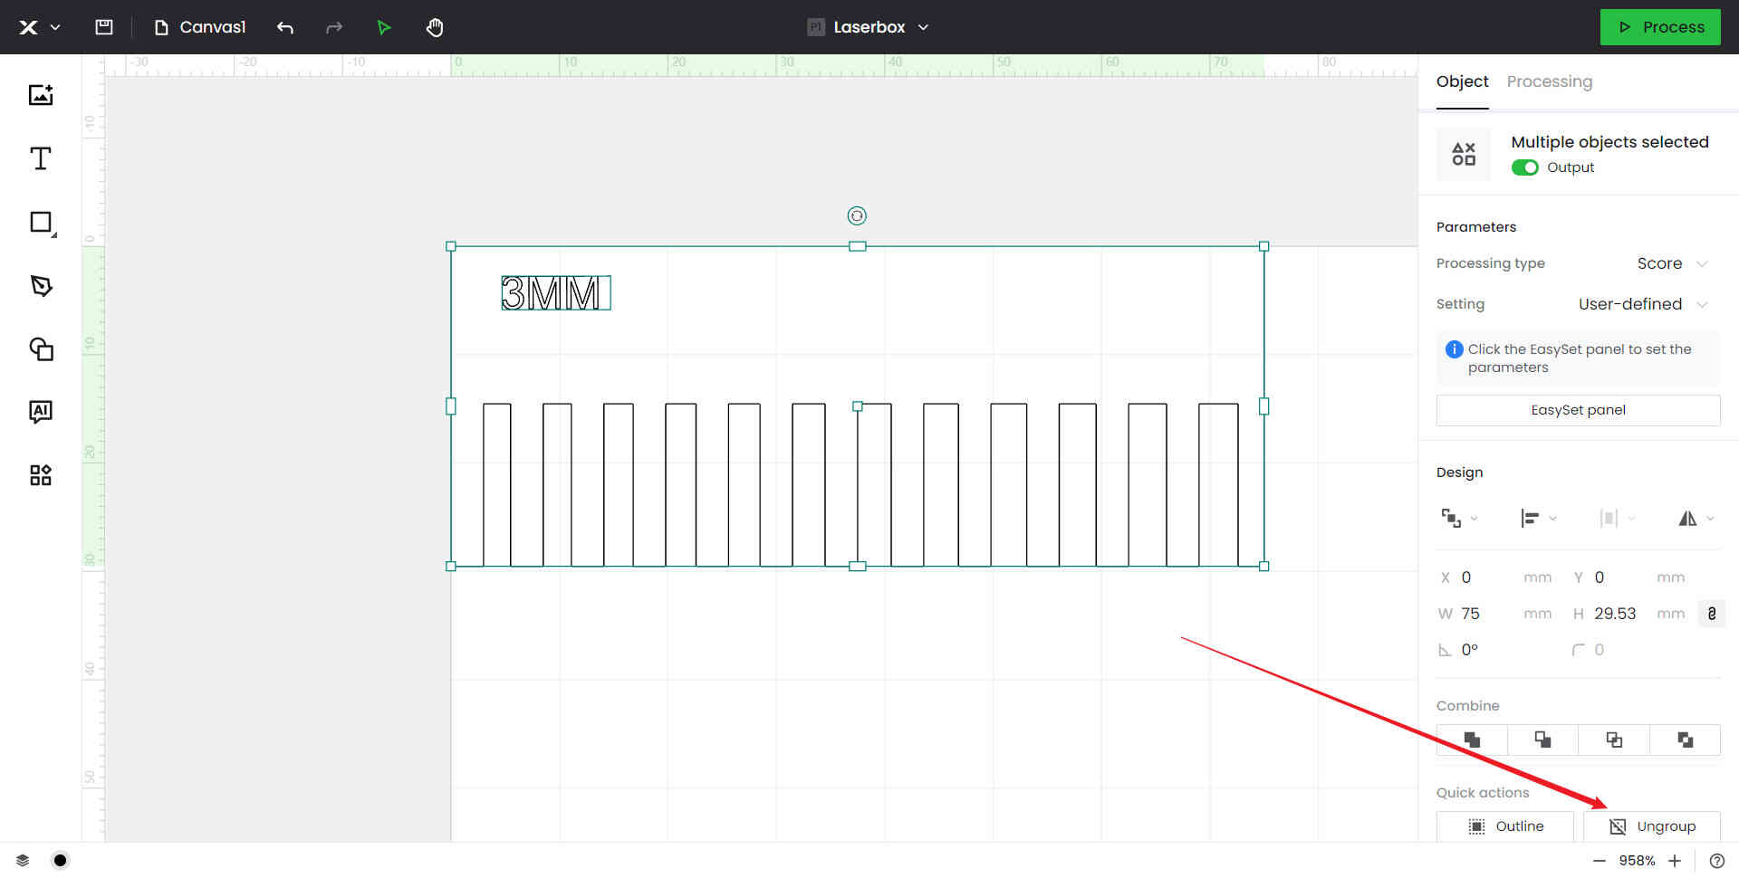Select the 3MM text object on canvas
Image resolution: width=1739 pixels, height=878 pixels.
[556, 293]
